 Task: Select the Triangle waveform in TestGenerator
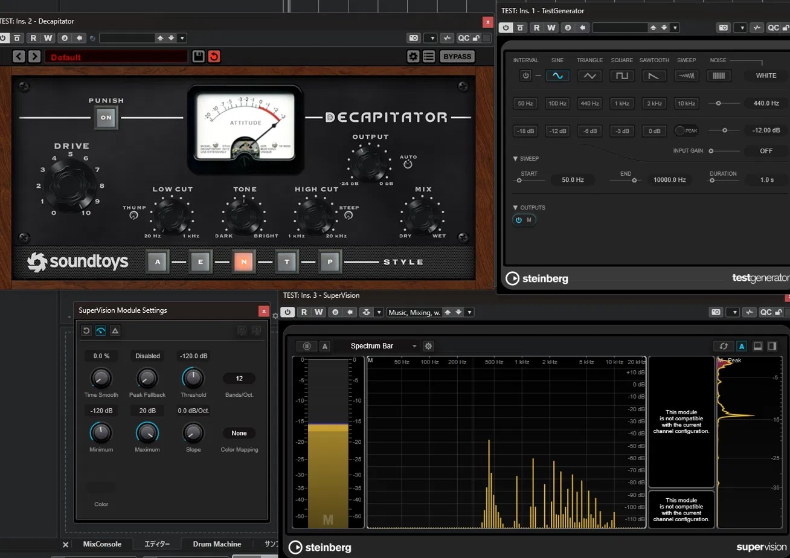tap(590, 75)
